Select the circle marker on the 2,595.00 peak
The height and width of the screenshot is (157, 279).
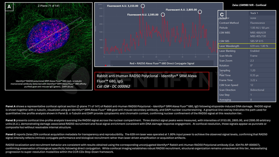(x=163, y=15)
